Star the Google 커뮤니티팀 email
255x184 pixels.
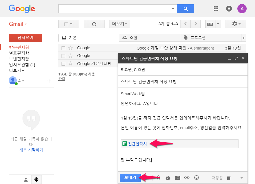pyautogui.click(x=70, y=64)
